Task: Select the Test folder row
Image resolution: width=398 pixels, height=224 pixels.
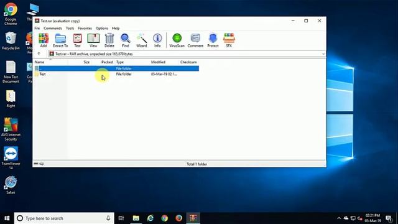Action: (116, 74)
